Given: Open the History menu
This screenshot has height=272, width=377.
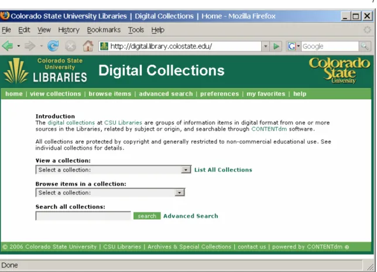Looking at the screenshot, I should point(68,30).
